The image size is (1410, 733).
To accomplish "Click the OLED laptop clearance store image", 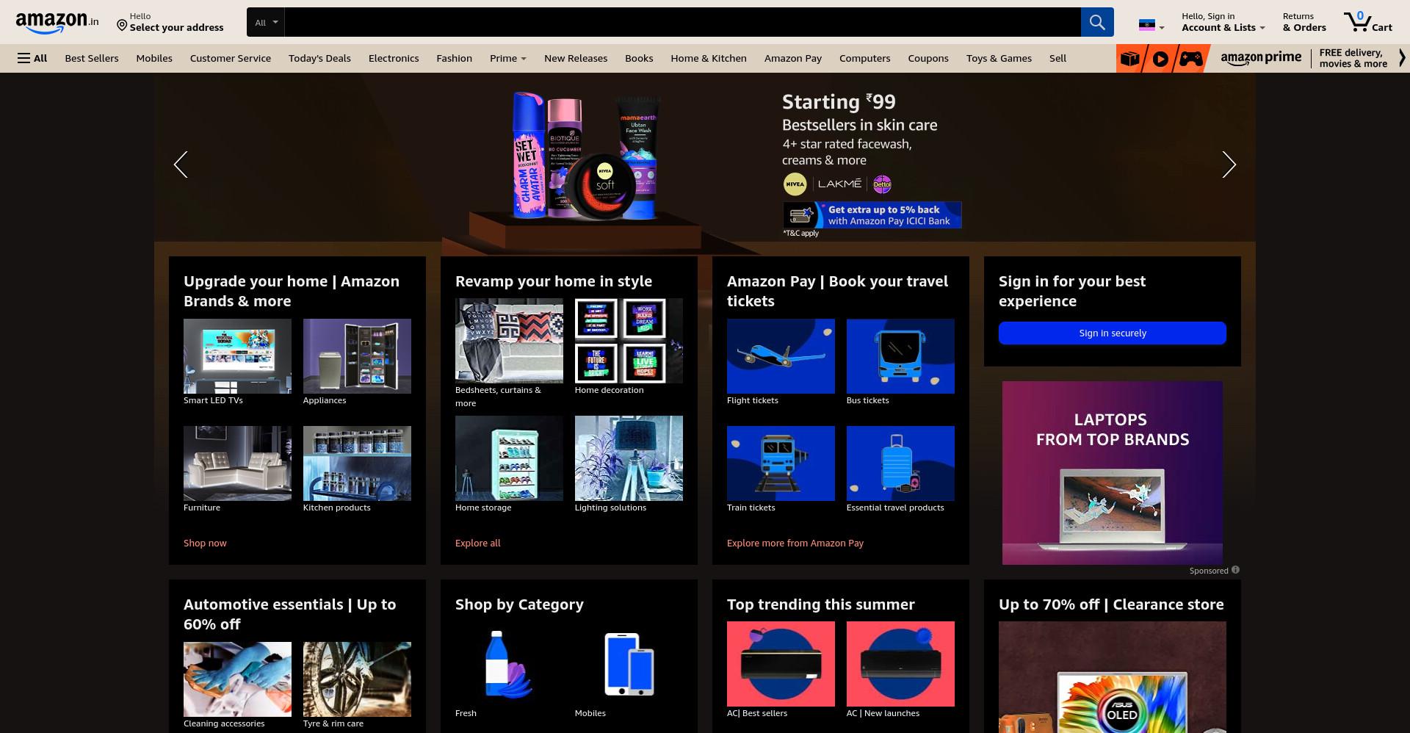I will click(1113, 677).
